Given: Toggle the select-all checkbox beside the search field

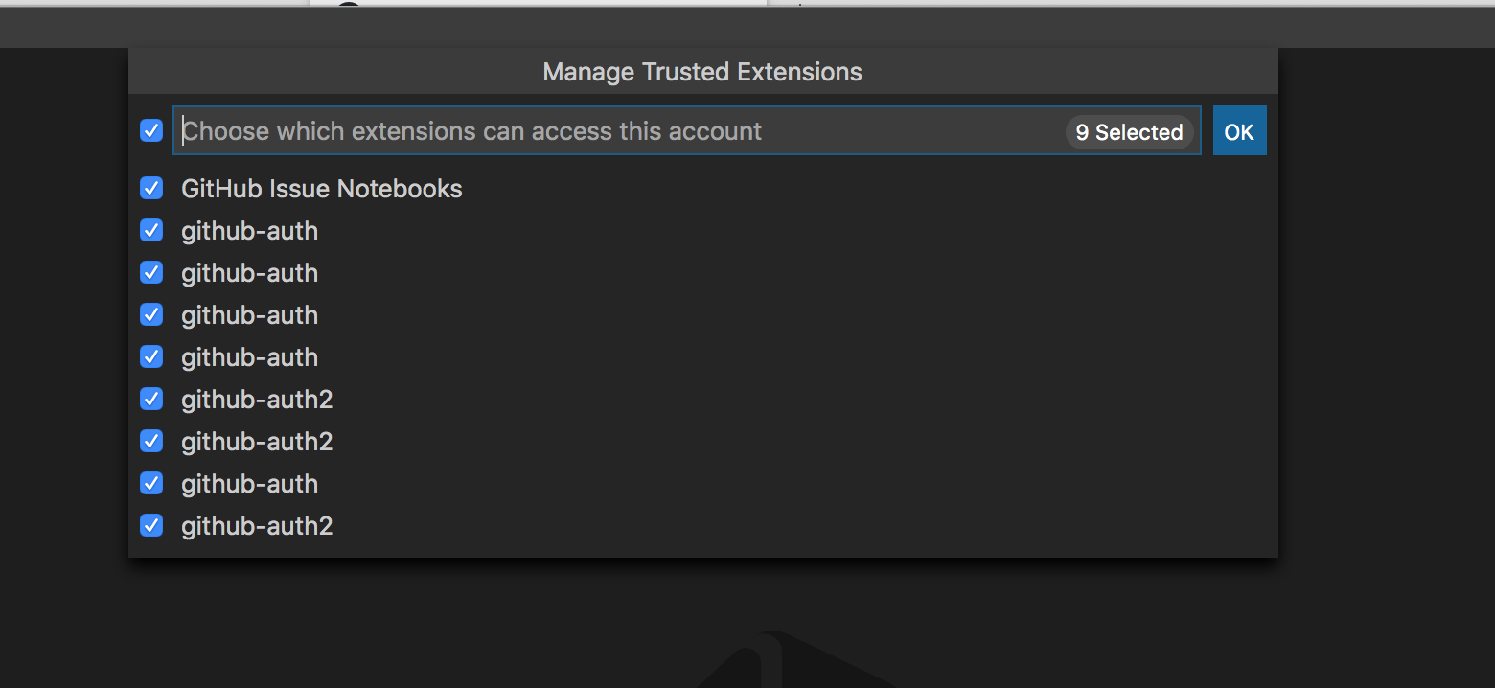Looking at the screenshot, I should [x=151, y=130].
